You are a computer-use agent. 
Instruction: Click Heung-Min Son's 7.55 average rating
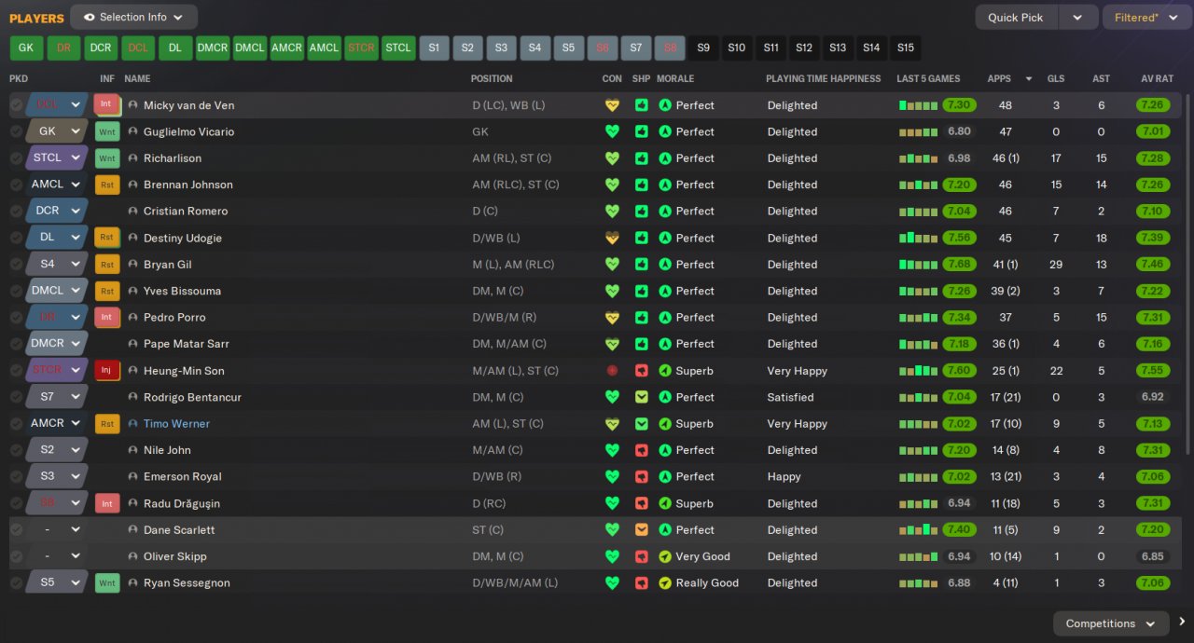[x=1153, y=371]
